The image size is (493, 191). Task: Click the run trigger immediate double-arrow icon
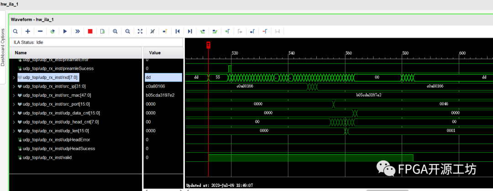[x=78, y=31]
